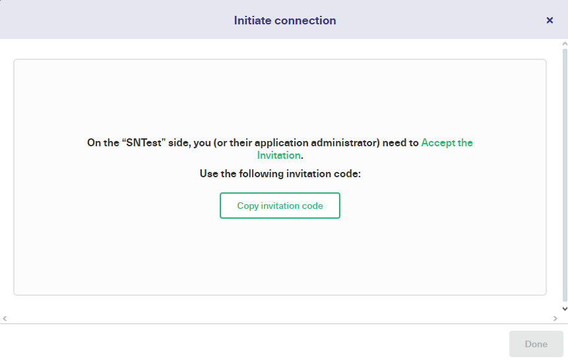Click the Copy invitation code button
The height and width of the screenshot is (363, 568).
[280, 206]
